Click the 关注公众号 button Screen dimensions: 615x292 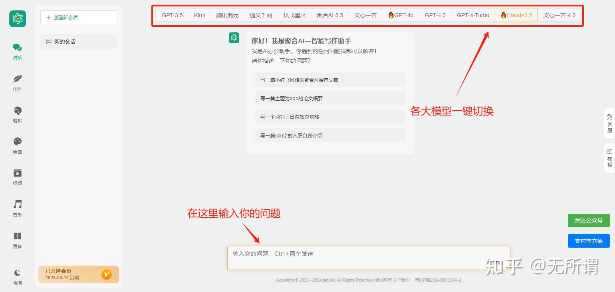(589, 220)
